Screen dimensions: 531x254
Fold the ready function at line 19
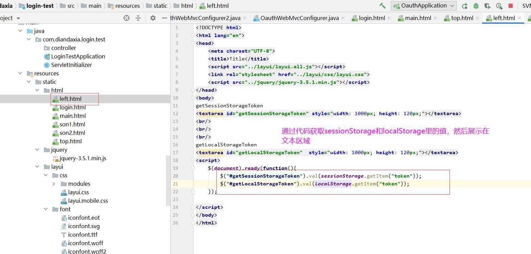[193, 168]
